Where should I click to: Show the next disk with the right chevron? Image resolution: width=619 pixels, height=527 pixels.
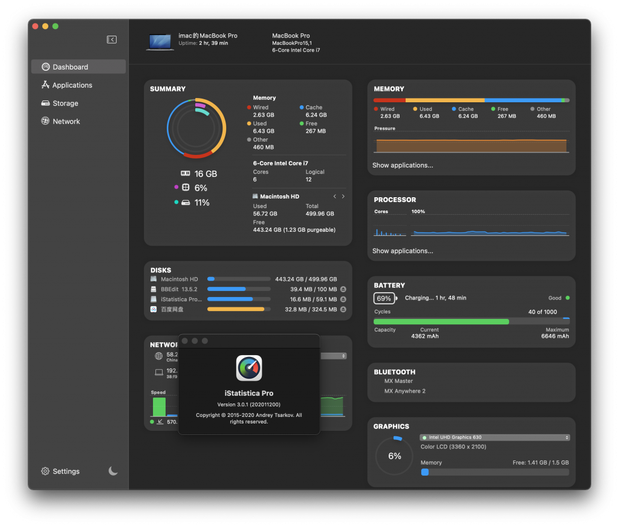[343, 197]
